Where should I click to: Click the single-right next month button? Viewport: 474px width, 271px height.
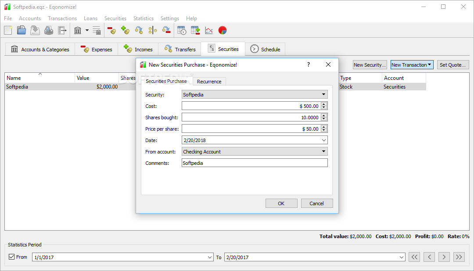(444, 257)
